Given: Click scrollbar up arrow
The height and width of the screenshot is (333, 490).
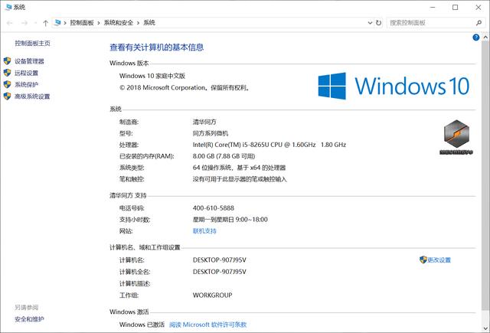Looking at the screenshot, I should [x=485, y=38].
